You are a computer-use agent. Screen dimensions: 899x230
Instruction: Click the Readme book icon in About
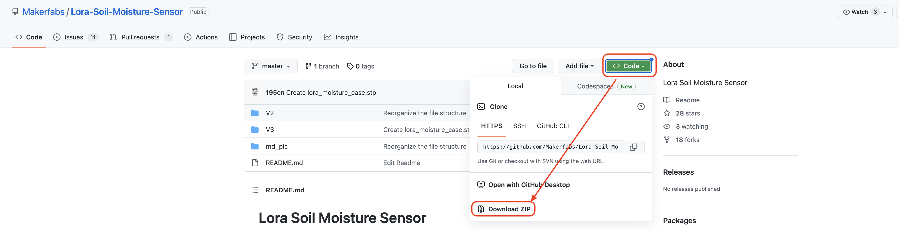(667, 100)
